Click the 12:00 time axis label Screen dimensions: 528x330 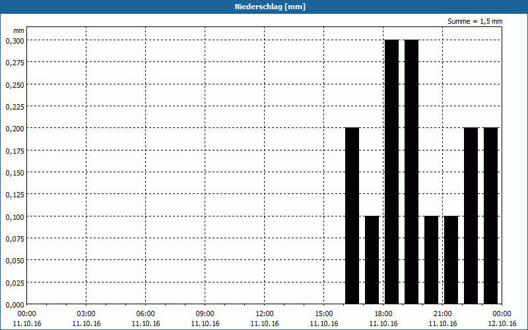265,314
